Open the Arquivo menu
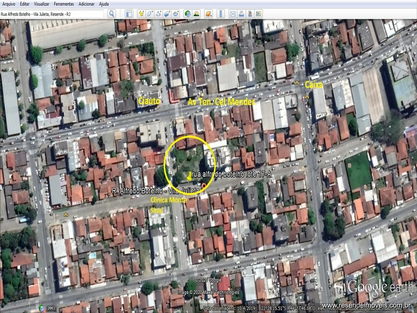This screenshot has width=417, height=313. point(9,4)
